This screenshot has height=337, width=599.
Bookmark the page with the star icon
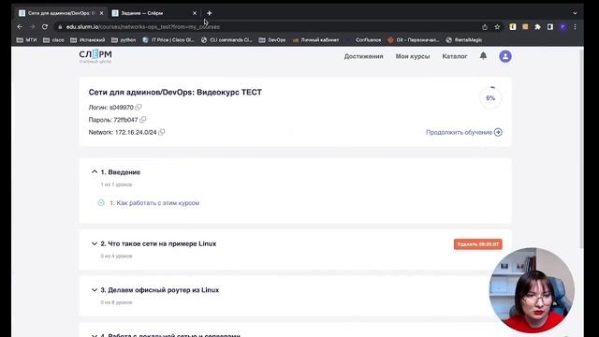tap(497, 27)
